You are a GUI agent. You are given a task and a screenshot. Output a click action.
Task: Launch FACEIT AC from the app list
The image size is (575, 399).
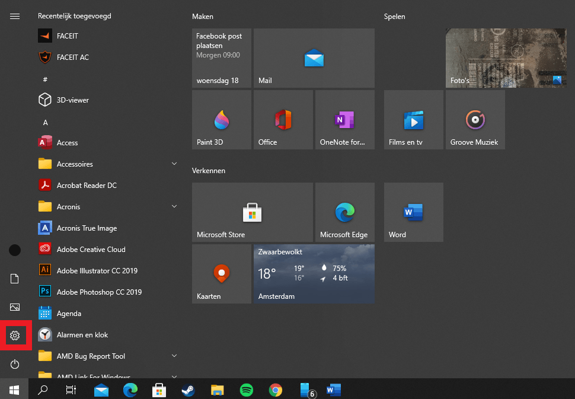coord(108,57)
